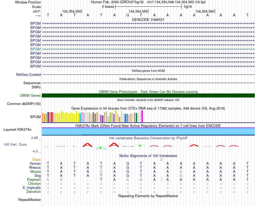Click the 4.88 PhyloP upper scale value
255x206 pixels.
click(x=34, y=138)
